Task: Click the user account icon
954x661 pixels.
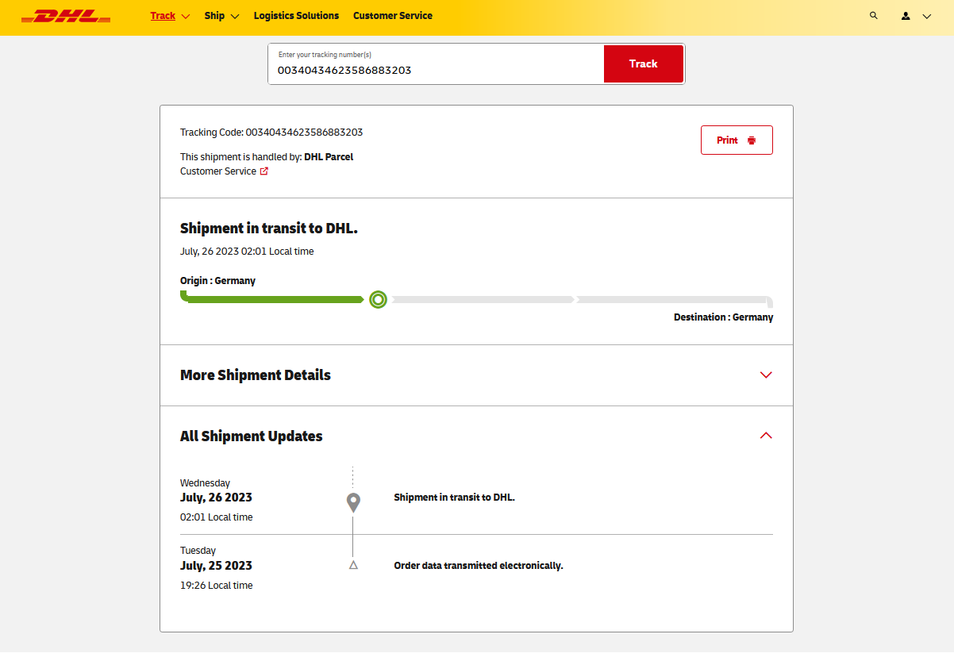Action: 906,16
